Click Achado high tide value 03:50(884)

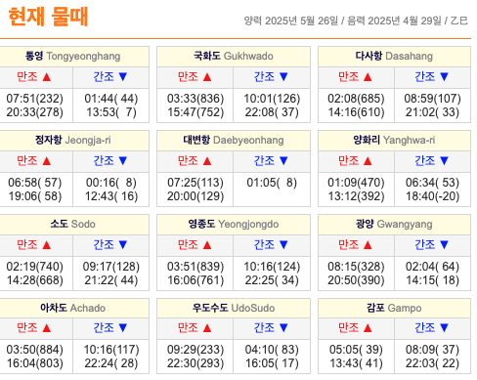coord(35,350)
